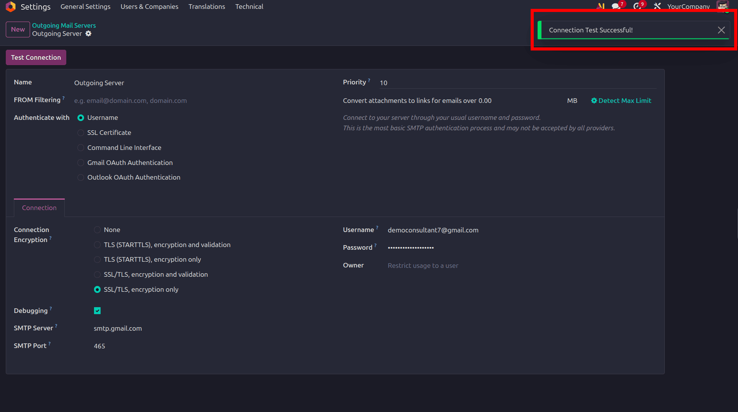Show the Priority field help question mark
The width and height of the screenshot is (738, 412).
369,80
